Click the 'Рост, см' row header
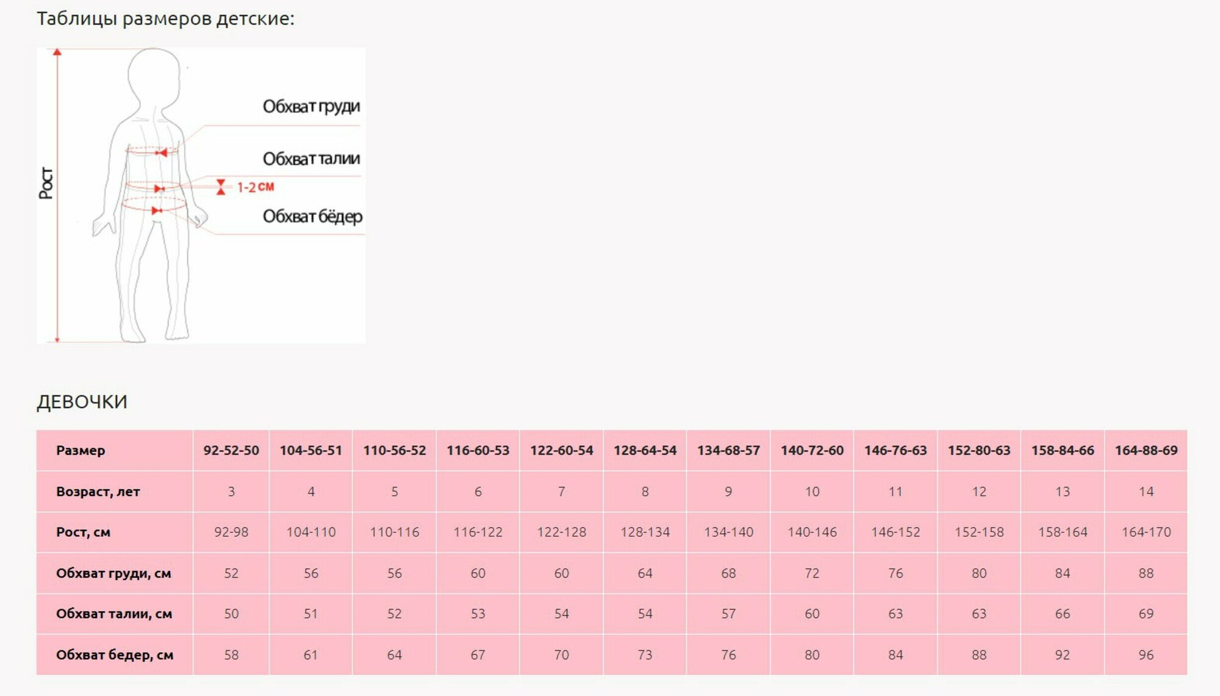The image size is (1220, 696). pyautogui.click(x=83, y=532)
